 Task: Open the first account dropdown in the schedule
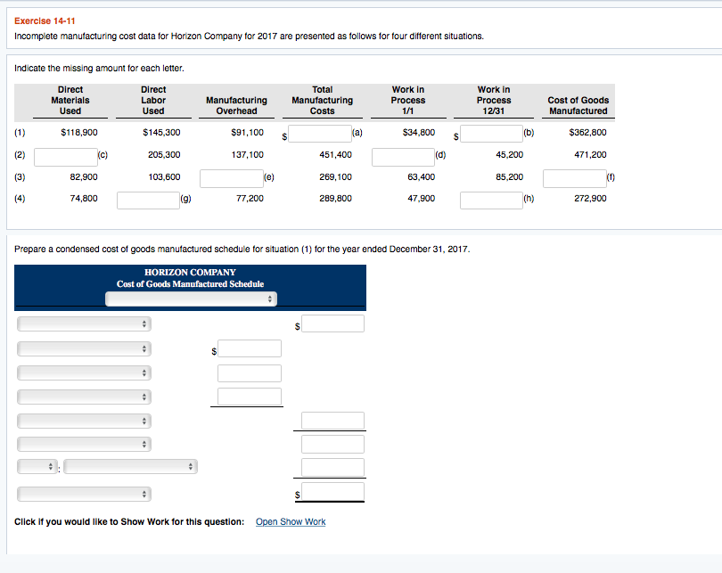tap(84, 323)
